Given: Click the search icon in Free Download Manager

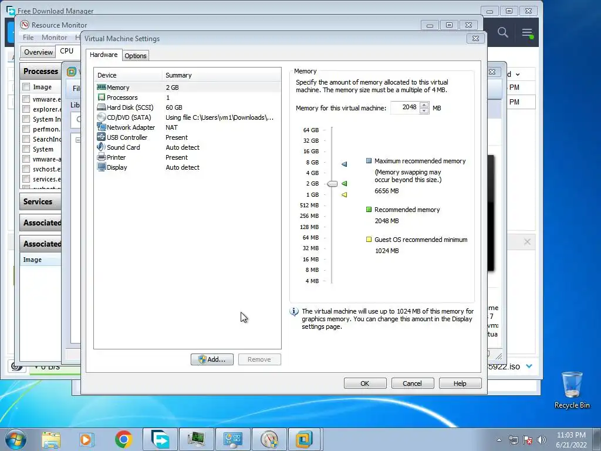Looking at the screenshot, I should coord(503,32).
